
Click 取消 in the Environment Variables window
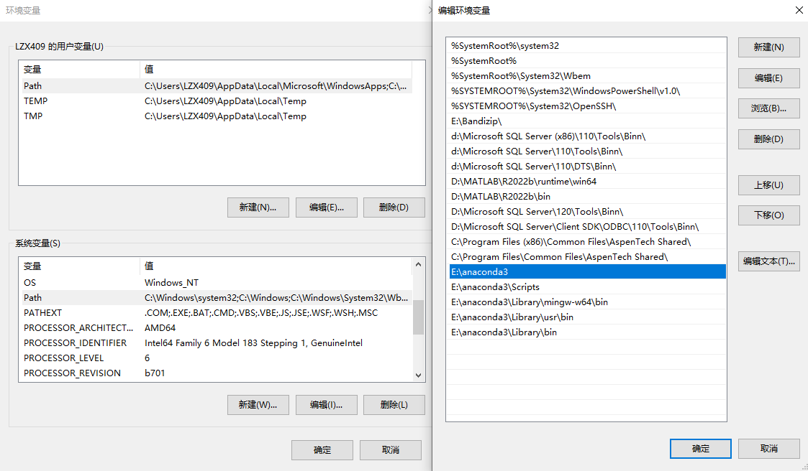(391, 450)
